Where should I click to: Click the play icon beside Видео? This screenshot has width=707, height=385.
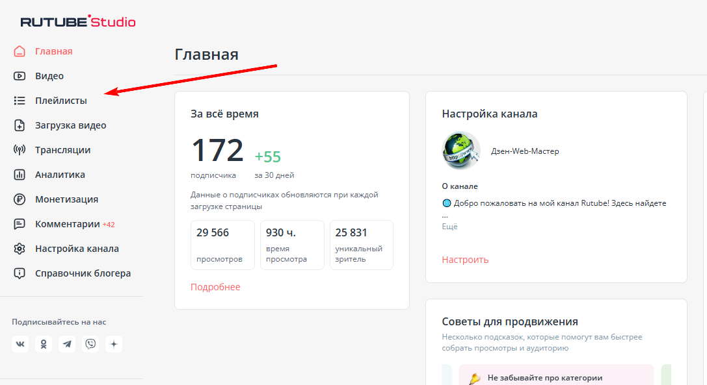click(x=20, y=76)
